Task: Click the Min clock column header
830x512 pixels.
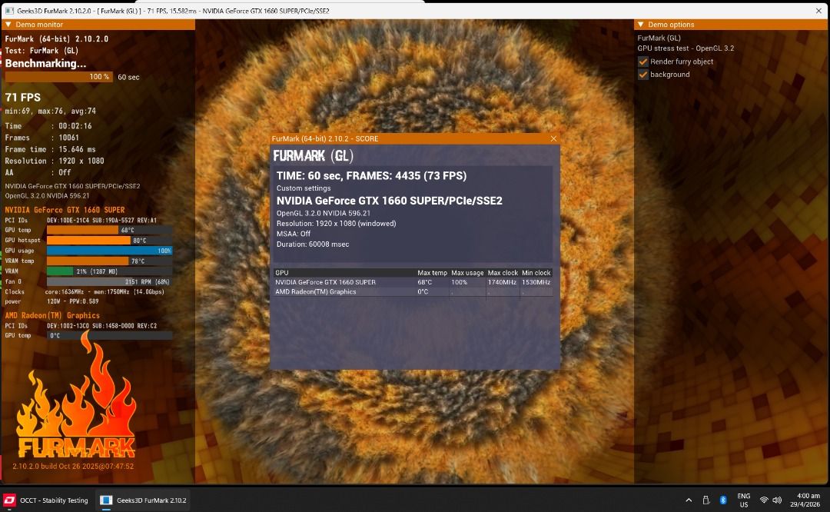Action: tap(536, 273)
